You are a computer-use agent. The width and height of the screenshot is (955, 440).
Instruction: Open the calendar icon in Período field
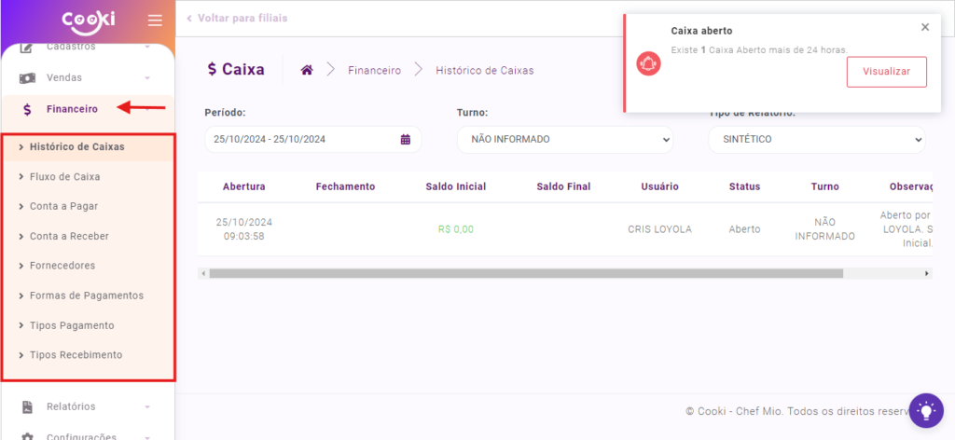(x=406, y=140)
